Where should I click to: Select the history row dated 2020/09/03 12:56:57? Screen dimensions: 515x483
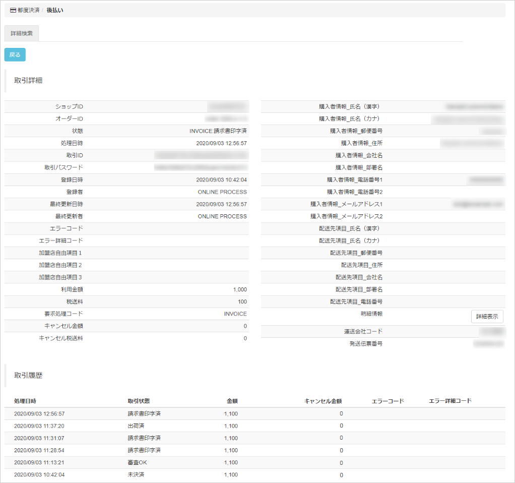pyautogui.click(x=39, y=414)
